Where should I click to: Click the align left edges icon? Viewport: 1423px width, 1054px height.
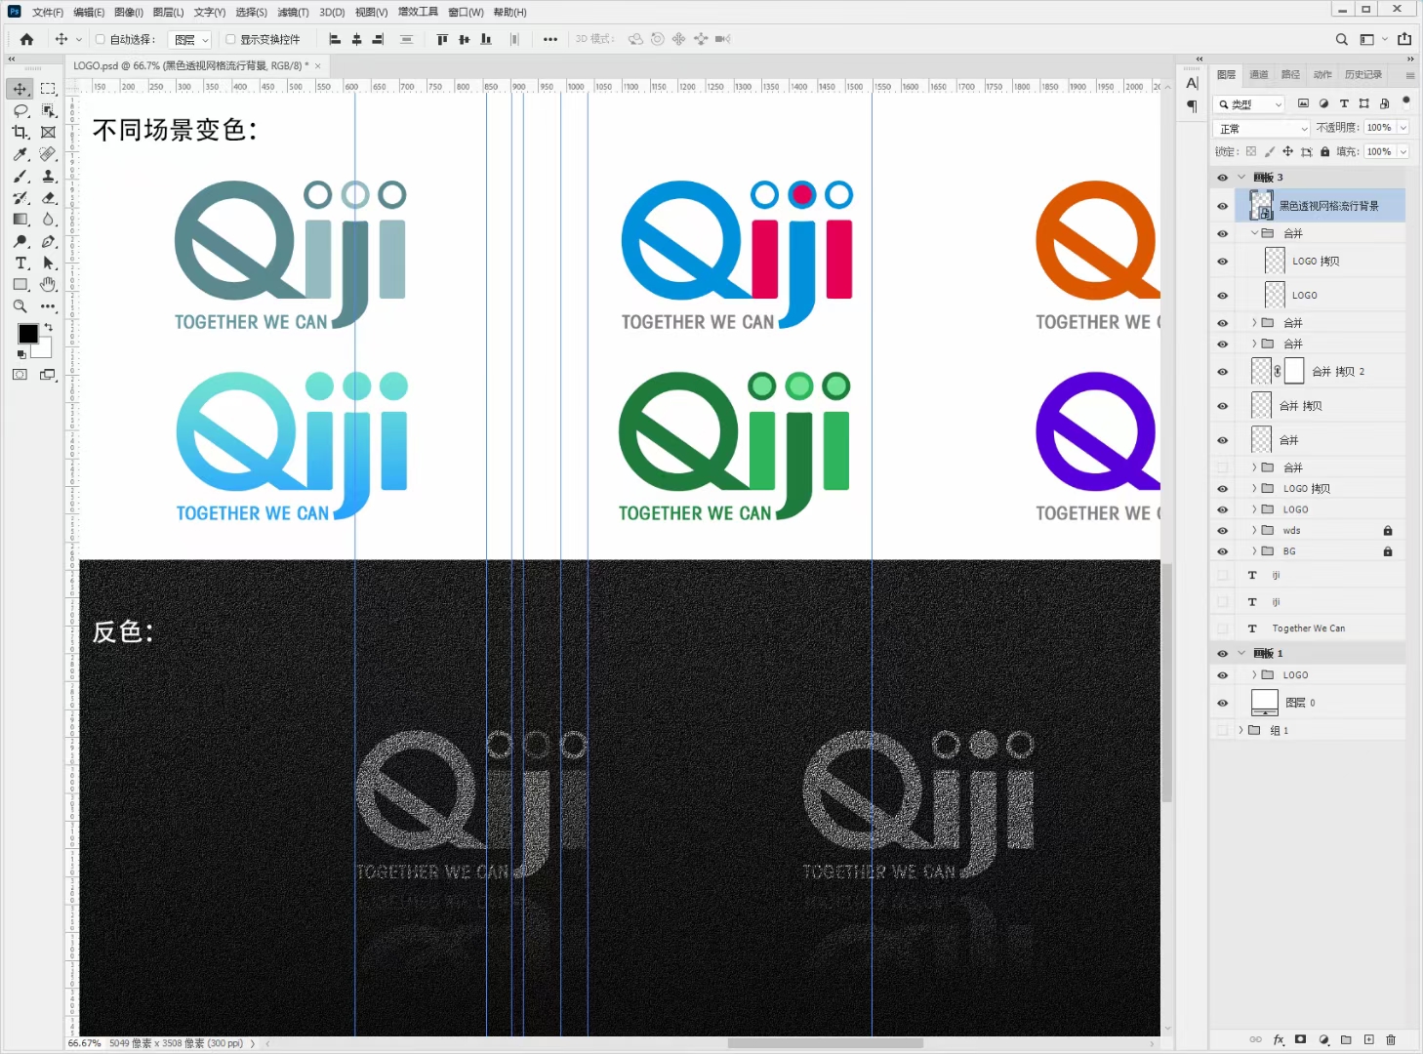(335, 39)
